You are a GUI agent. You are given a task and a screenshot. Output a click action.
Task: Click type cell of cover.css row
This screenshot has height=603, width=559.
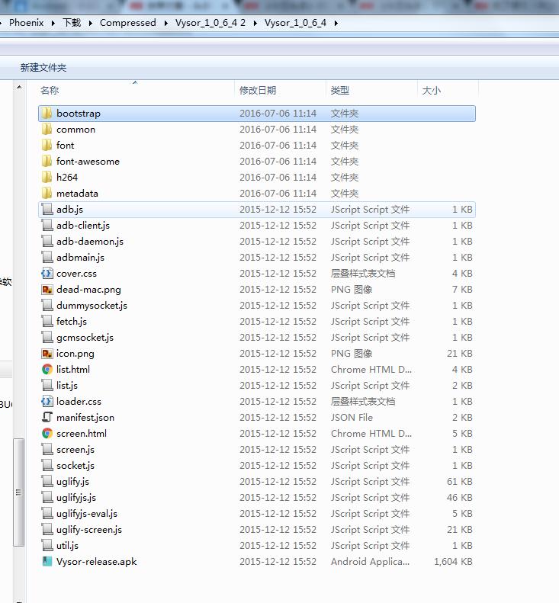(x=363, y=274)
